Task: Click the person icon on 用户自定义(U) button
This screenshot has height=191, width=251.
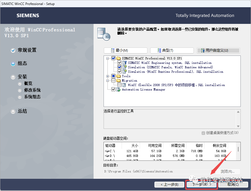Action: [x=203, y=51]
